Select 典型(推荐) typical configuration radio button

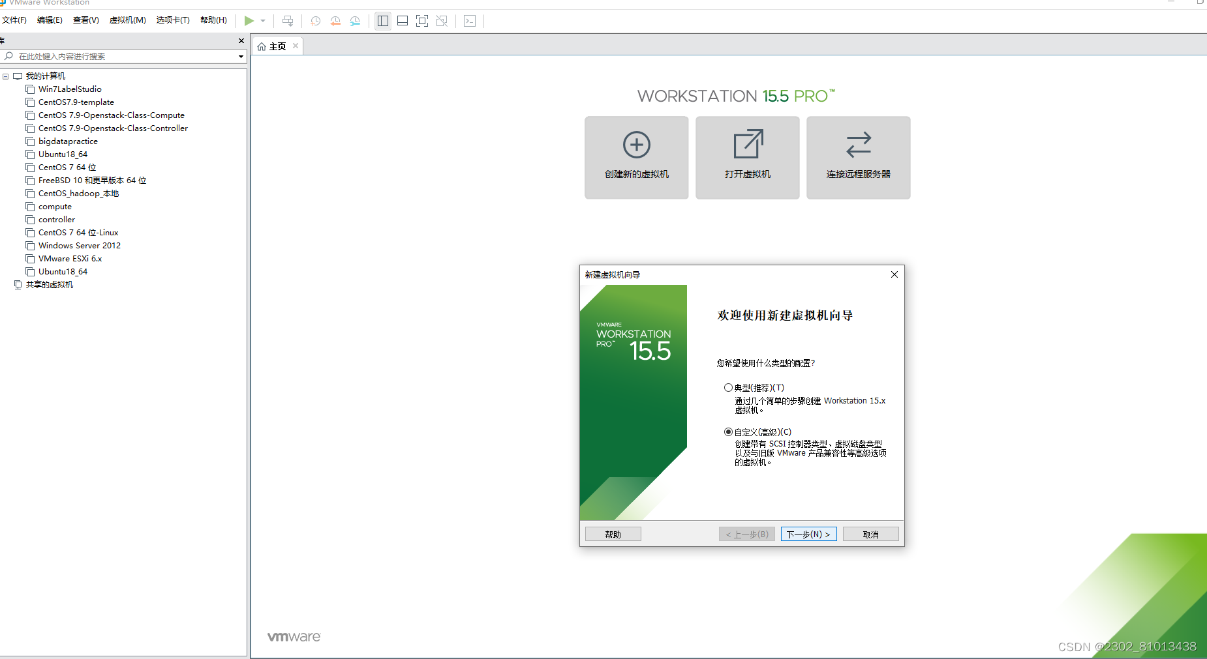[x=728, y=387]
